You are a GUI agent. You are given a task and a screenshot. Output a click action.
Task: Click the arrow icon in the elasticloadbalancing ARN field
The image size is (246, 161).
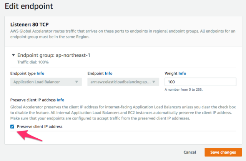pos(154,82)
